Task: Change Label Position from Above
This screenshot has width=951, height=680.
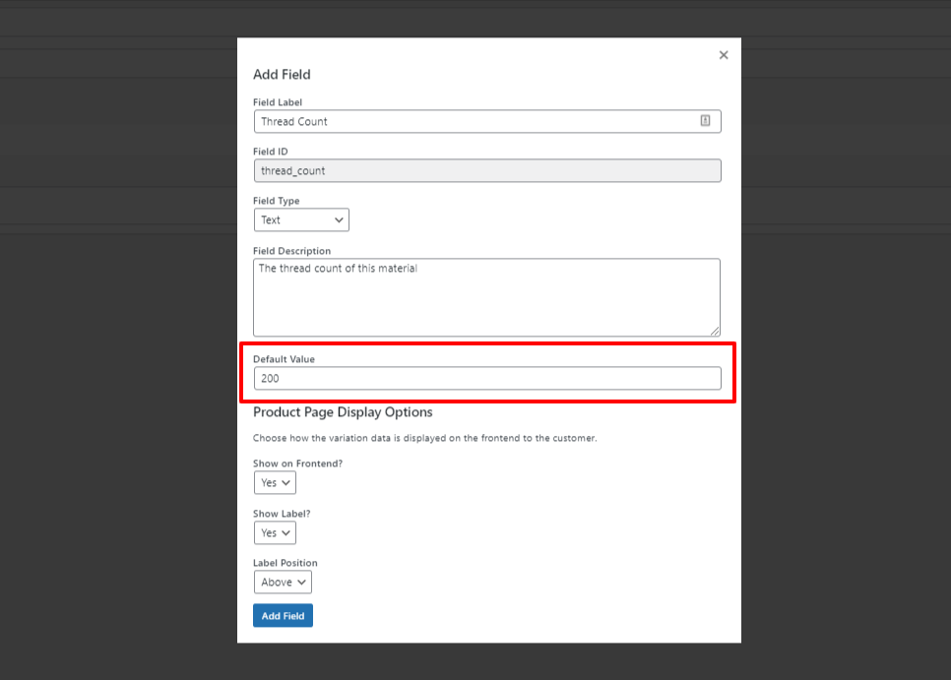Action: [x=283, y=582]
